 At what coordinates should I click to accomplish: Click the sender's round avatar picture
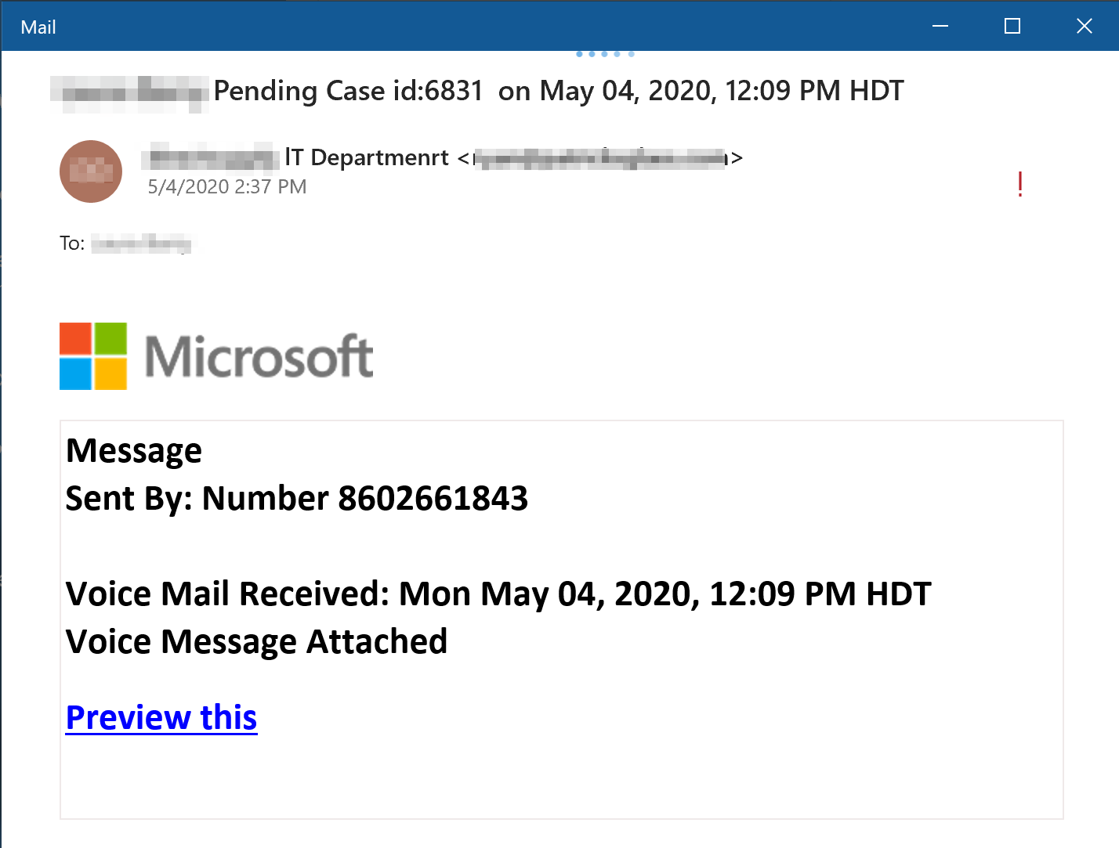point(91,171)
